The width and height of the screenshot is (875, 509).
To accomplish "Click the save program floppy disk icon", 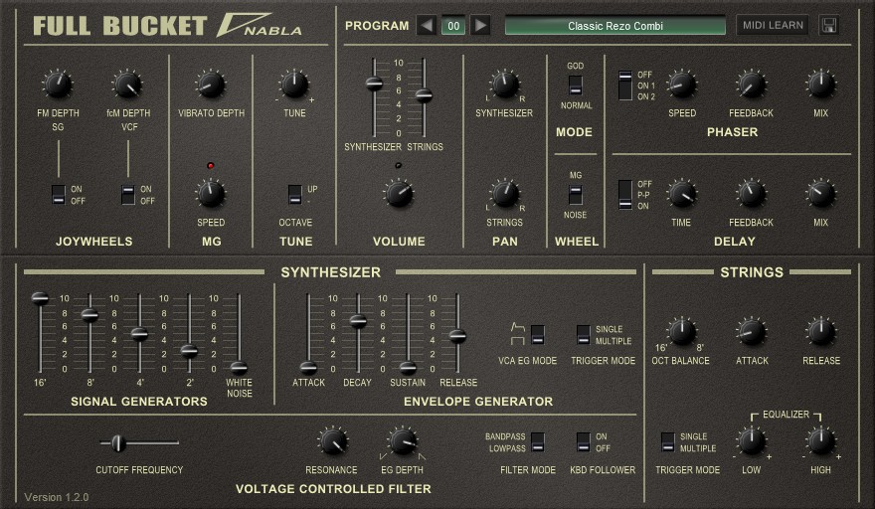I will 828,26.
